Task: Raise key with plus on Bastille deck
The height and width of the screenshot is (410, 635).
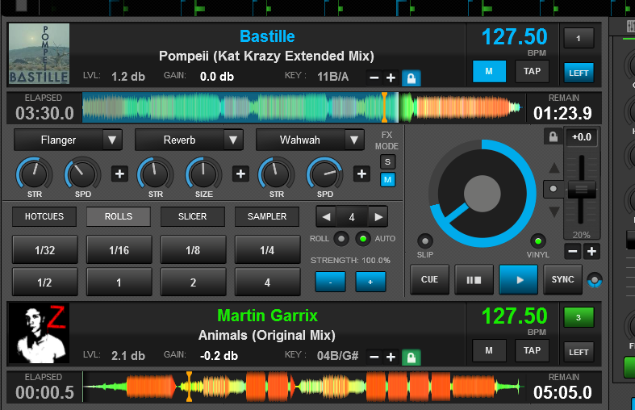Action: (x=391, y=77)
